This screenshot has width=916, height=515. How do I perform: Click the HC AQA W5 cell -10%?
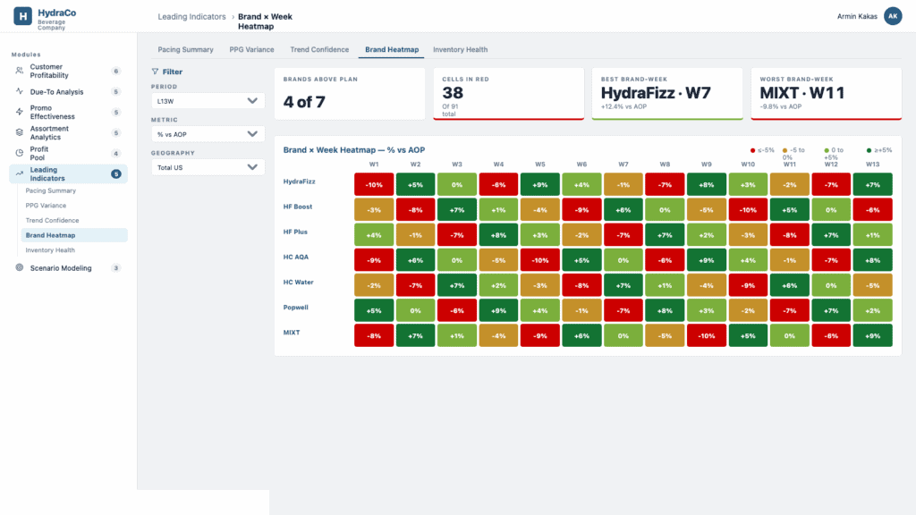tap(539, 260)
